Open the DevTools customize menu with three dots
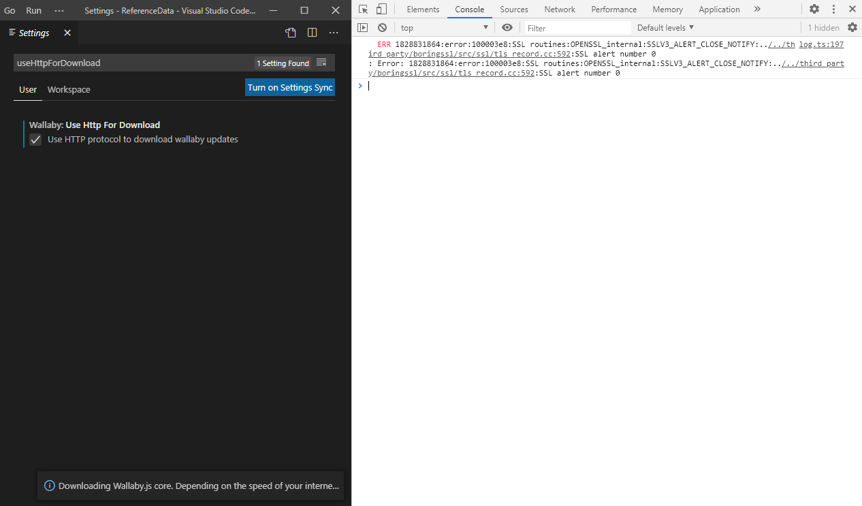This screenshot has width=862, height=506. click(x=833, y=9)
